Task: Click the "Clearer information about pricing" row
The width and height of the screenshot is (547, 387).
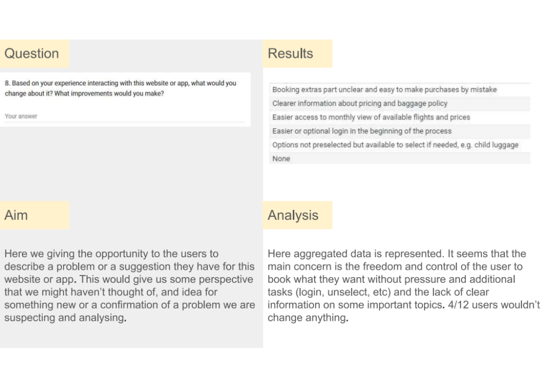Action: coord(360,104)
